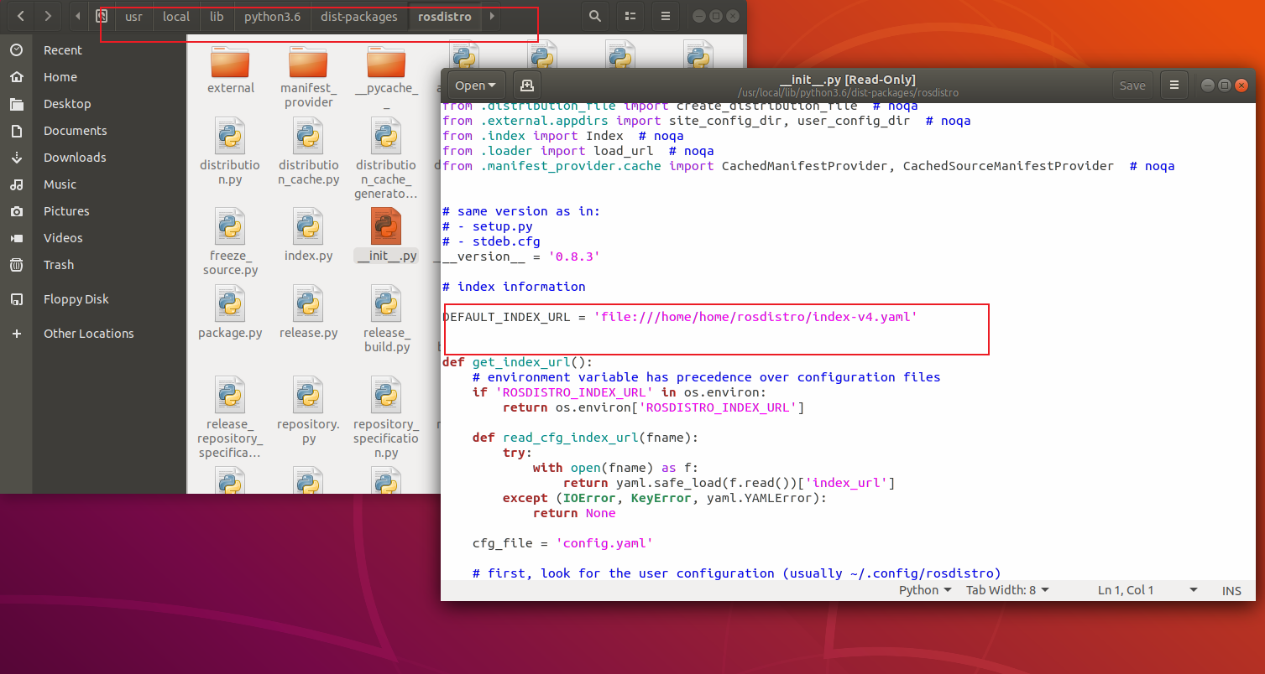Click the rosdistro path segment

[445, 16]
